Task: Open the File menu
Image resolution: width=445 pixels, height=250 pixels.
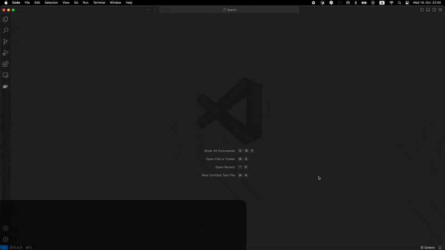Action: 27,3
